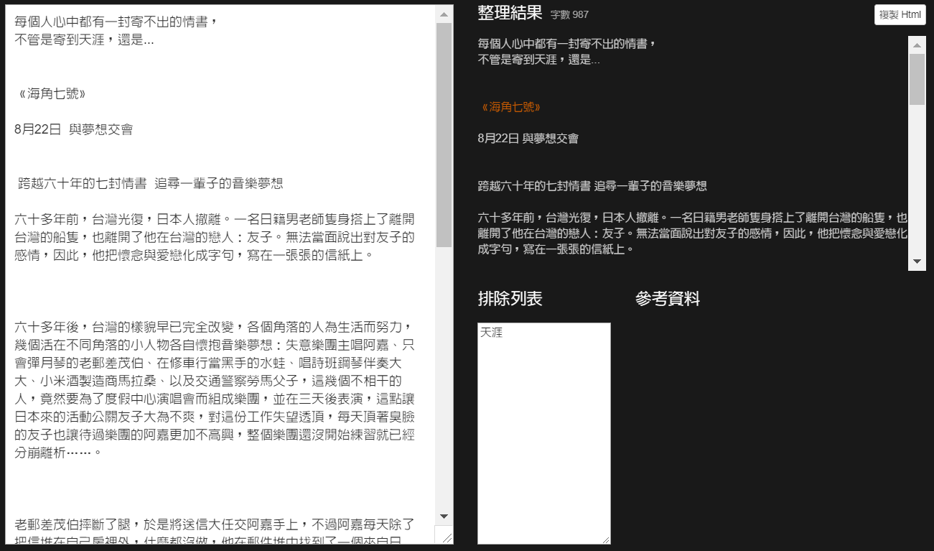Click the word 天涯 in the exclusion list
The height and width of the screenshot is (551, 934).
pyautogui.click(x=491, y=333)
